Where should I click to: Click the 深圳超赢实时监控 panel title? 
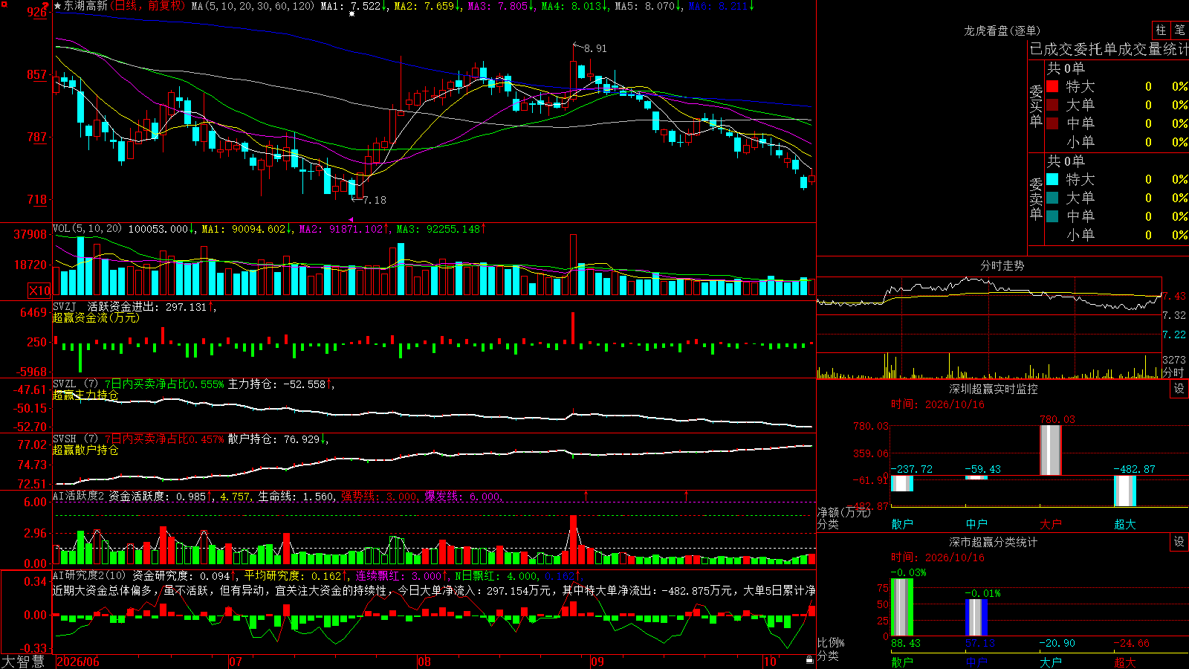coord(994,389)
